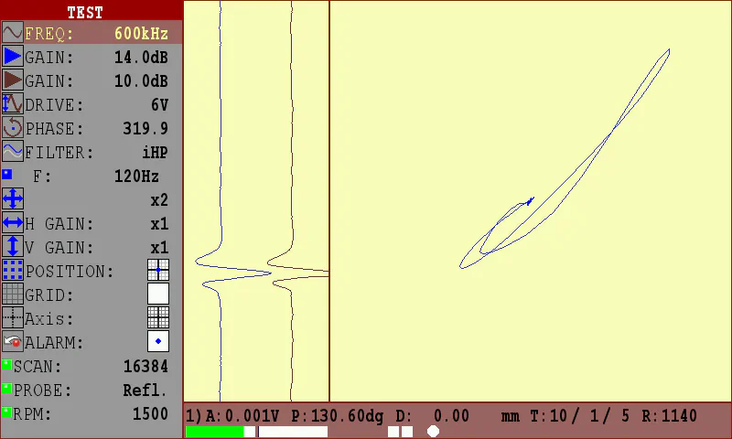Click the vertical gain arrow icon

12,246
